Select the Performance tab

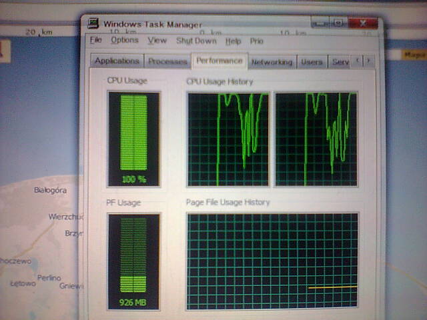click(x=220, y=61)
